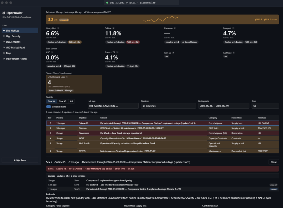This screenshot has height=208, width=283.
Task: Select PipeProwler Health view
Action: [20, 59]
